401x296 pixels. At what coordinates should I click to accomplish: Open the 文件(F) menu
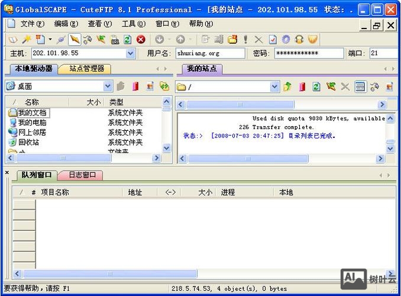point(32,24)
